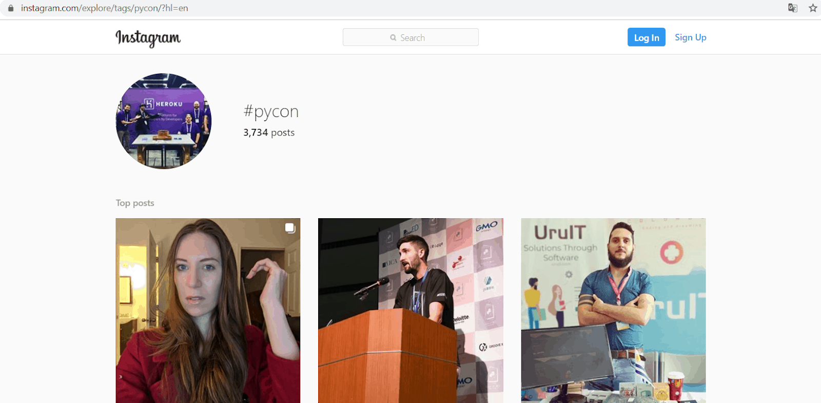Select the instagram.com URL in address bar

pos(104,8)
